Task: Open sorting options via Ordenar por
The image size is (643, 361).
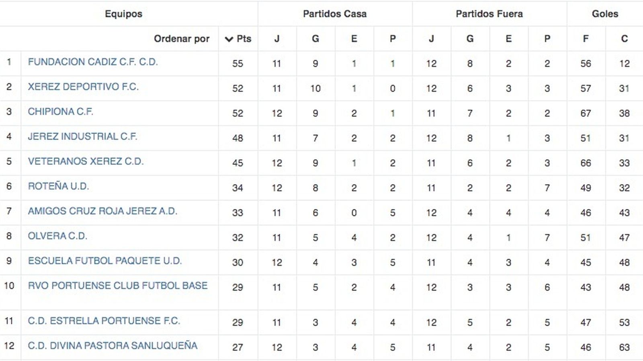Action: click(x=182, y=39)
